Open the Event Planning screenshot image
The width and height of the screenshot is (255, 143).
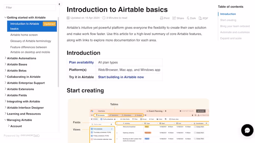[x=138, y=121]
